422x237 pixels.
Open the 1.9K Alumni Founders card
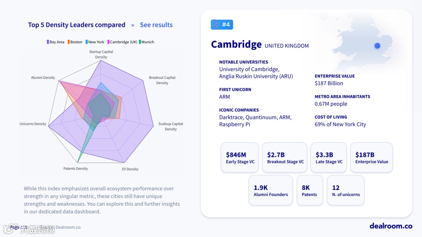point(271,190)
